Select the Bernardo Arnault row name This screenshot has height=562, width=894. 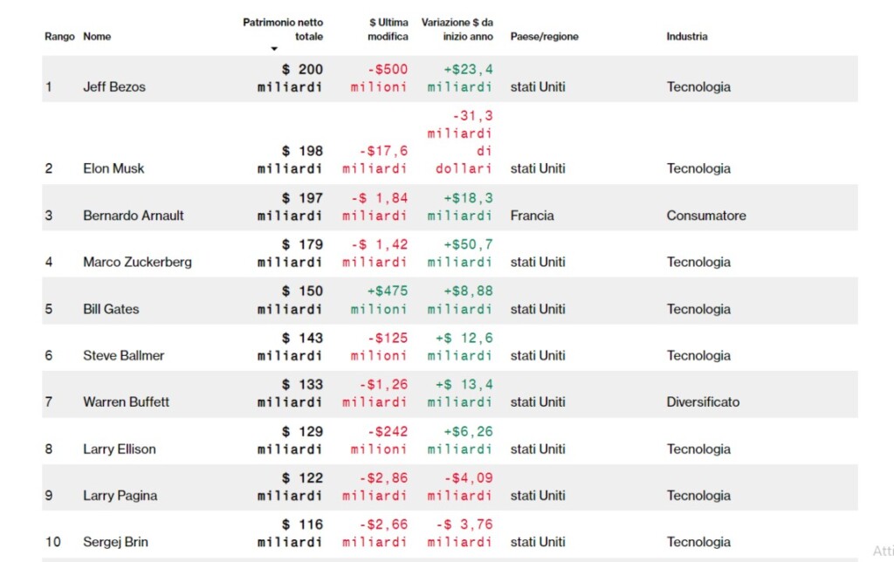tap(134, 216)
